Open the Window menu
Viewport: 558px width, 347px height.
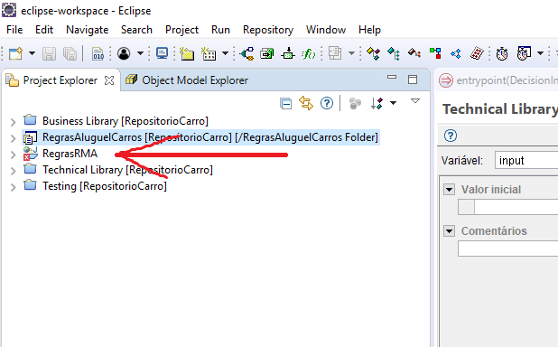(326, 30)
